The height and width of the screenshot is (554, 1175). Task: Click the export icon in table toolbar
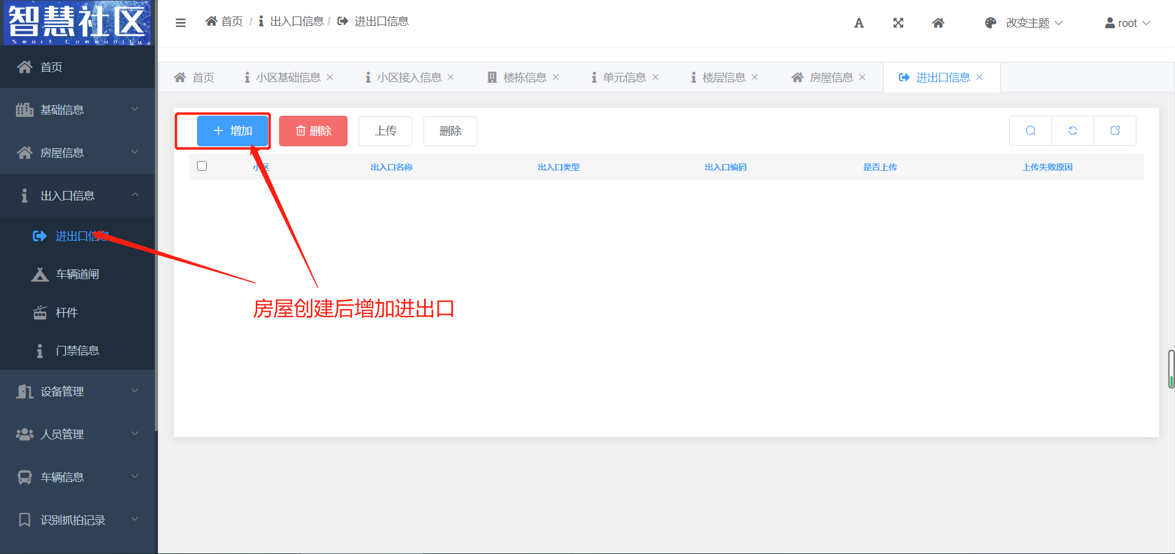(x=1115, y=130)
